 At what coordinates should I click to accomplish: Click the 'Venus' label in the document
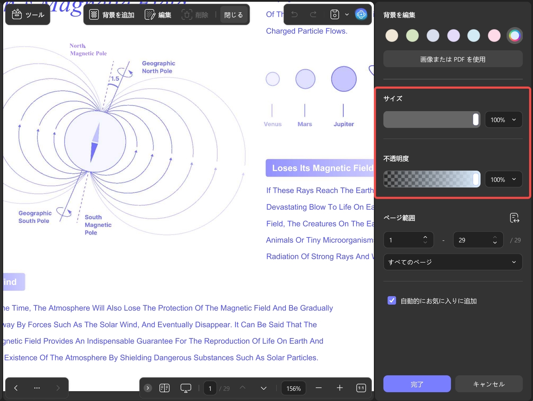pyautogui.click(x=273, y=124)
